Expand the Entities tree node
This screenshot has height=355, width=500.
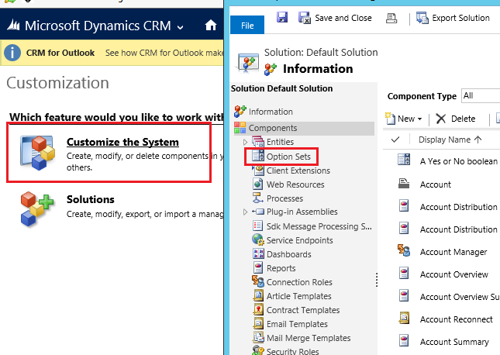(x=246, y=143)
